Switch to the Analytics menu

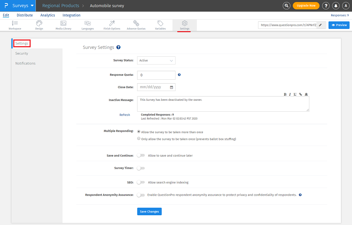(x=48, y=15)
